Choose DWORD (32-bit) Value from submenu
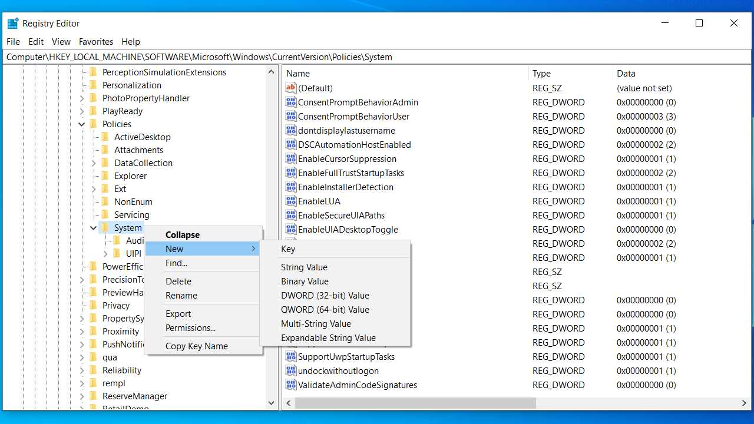754x424 pixels. pos(325,296)
